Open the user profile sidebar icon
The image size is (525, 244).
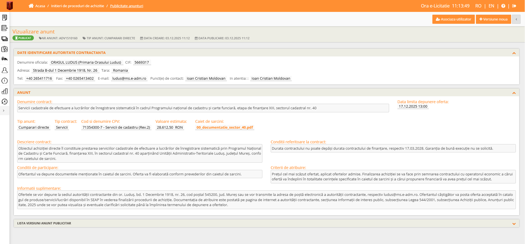[4, 70]
